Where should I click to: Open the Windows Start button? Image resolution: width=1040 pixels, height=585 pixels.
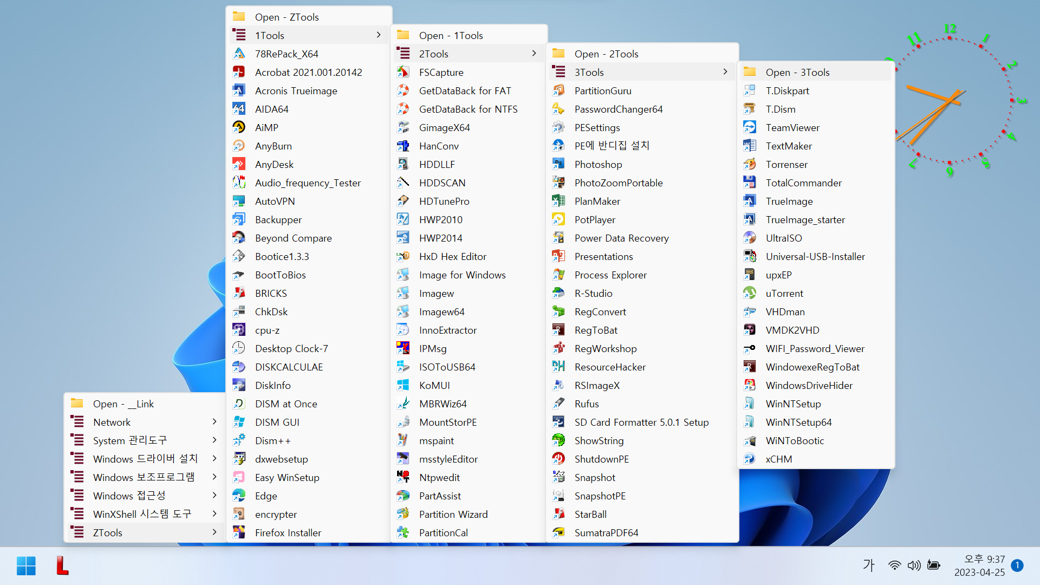point(26,565)
